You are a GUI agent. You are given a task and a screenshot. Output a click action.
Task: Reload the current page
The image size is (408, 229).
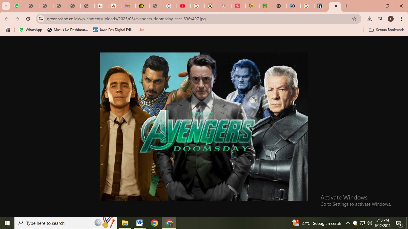click(28, 19)
